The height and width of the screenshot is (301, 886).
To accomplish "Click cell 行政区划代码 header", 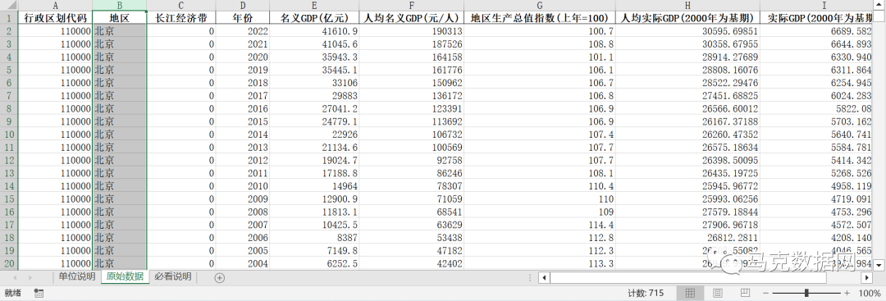I will click(55, 17).
